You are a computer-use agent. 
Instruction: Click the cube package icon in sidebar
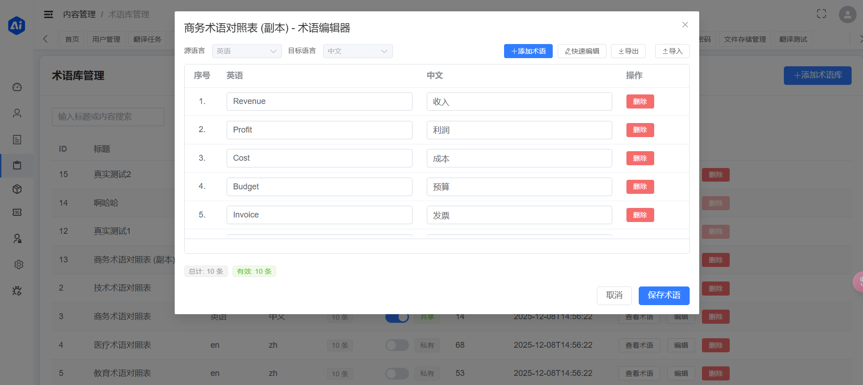[17, 189]
